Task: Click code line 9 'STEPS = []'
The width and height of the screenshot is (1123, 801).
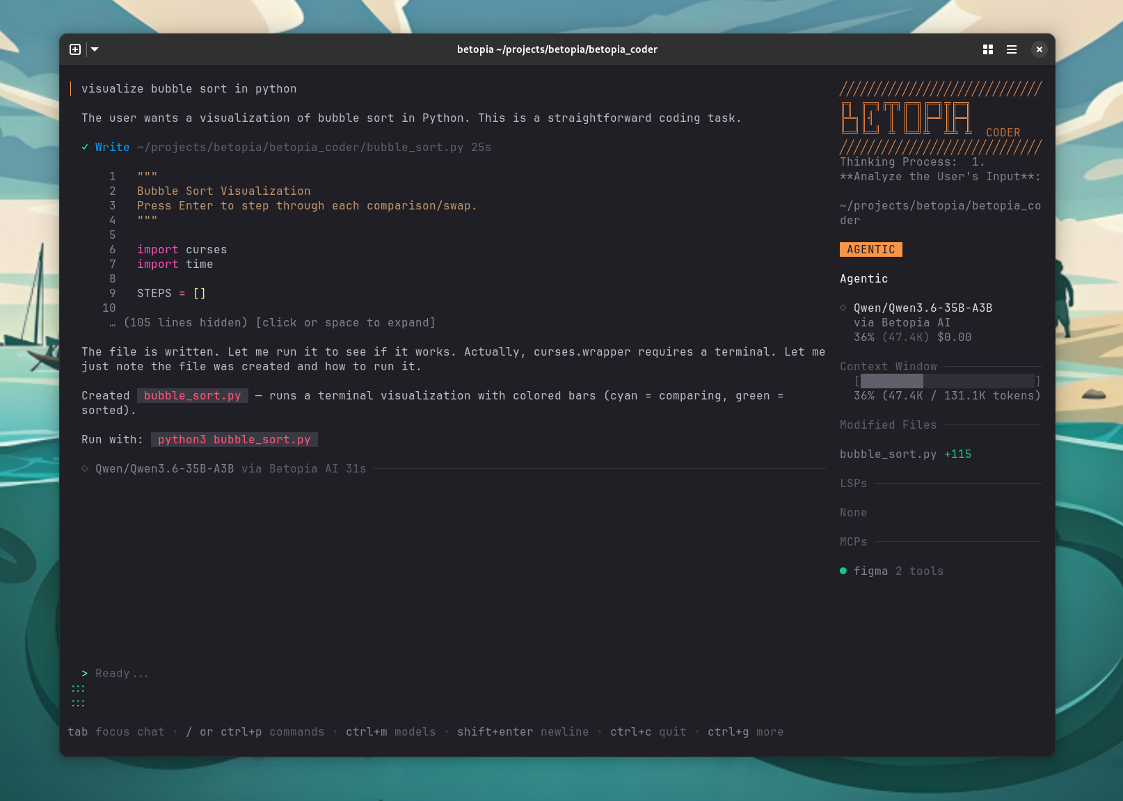Action: [x=172, y=294]
